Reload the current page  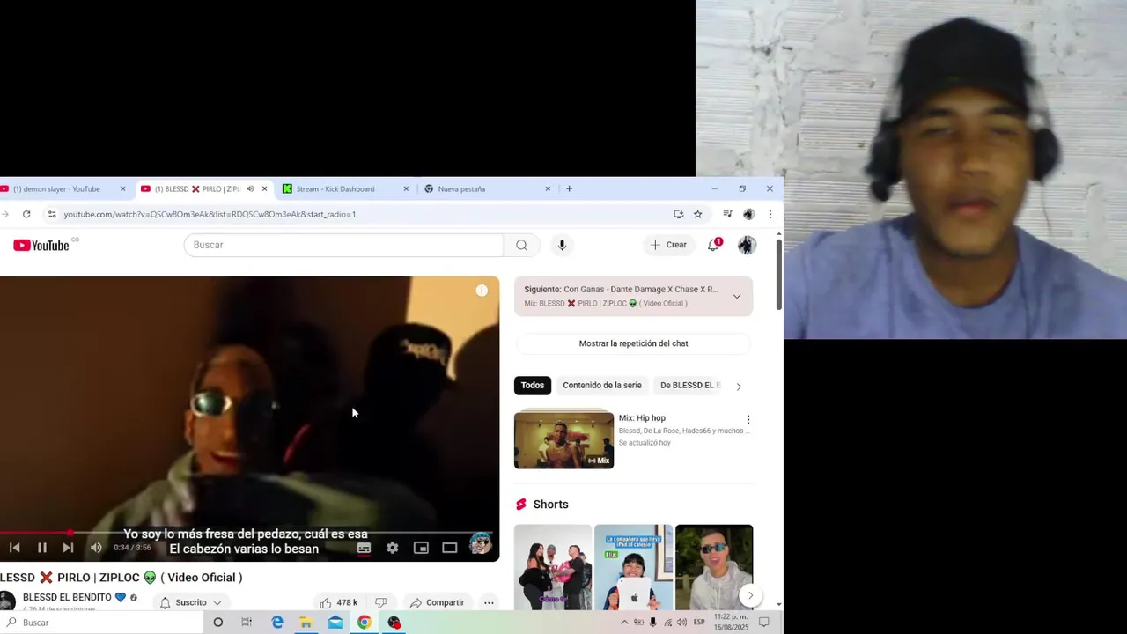[x=26, y=214]
